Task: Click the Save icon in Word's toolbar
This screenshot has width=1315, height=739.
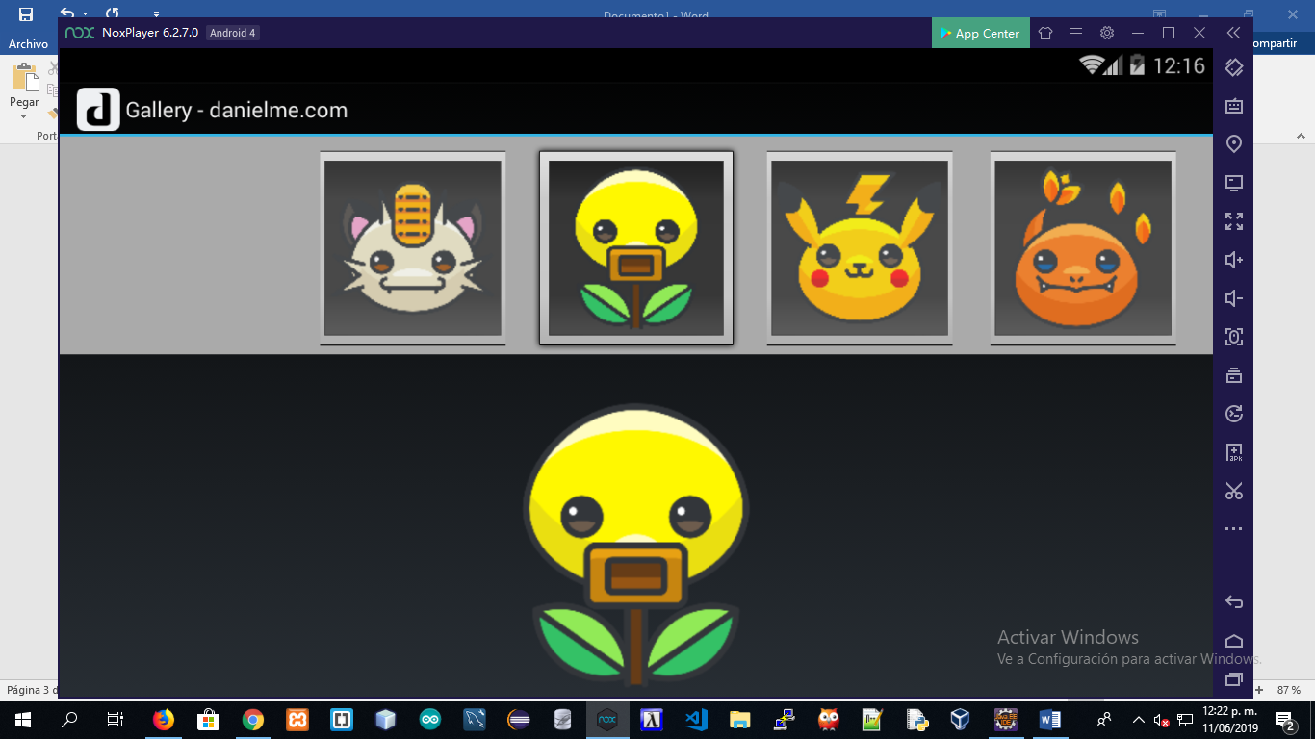Action: 26,14
